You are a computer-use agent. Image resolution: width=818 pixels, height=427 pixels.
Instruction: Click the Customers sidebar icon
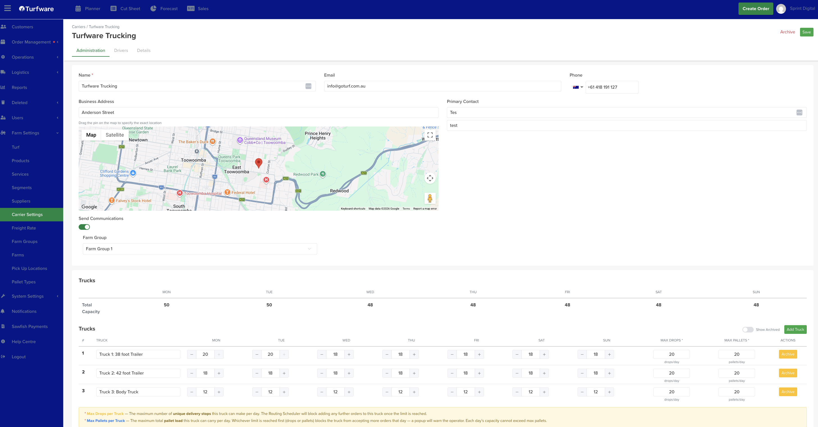pyautogui.click(x=3, y=27)
